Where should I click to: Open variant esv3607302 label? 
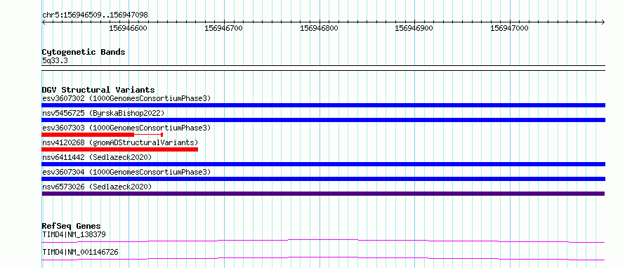pyautogui.click(x=126, y=98)
